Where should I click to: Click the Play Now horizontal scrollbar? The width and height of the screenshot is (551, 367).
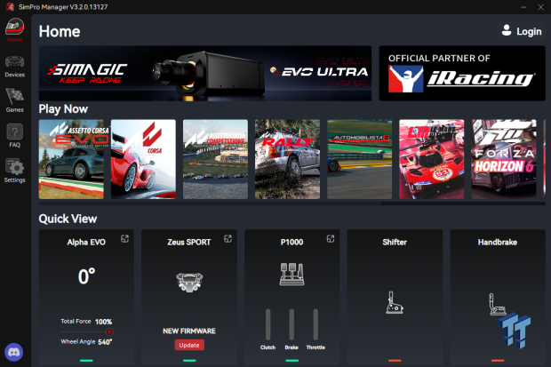tap(210, 203)
